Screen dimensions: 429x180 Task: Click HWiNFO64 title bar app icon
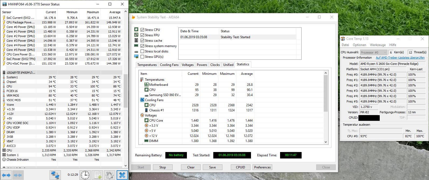tap(4, 4)
